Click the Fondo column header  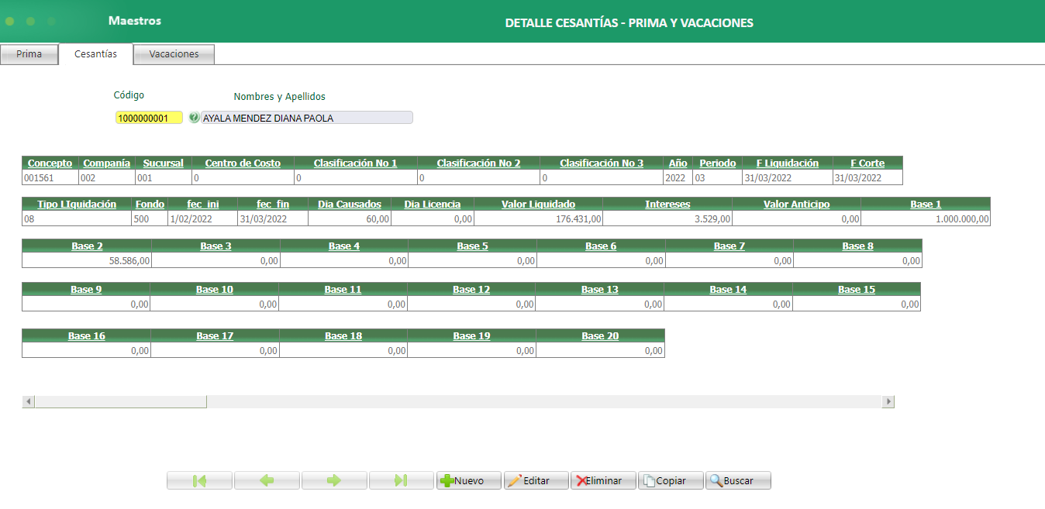click(x=150, y=204)
